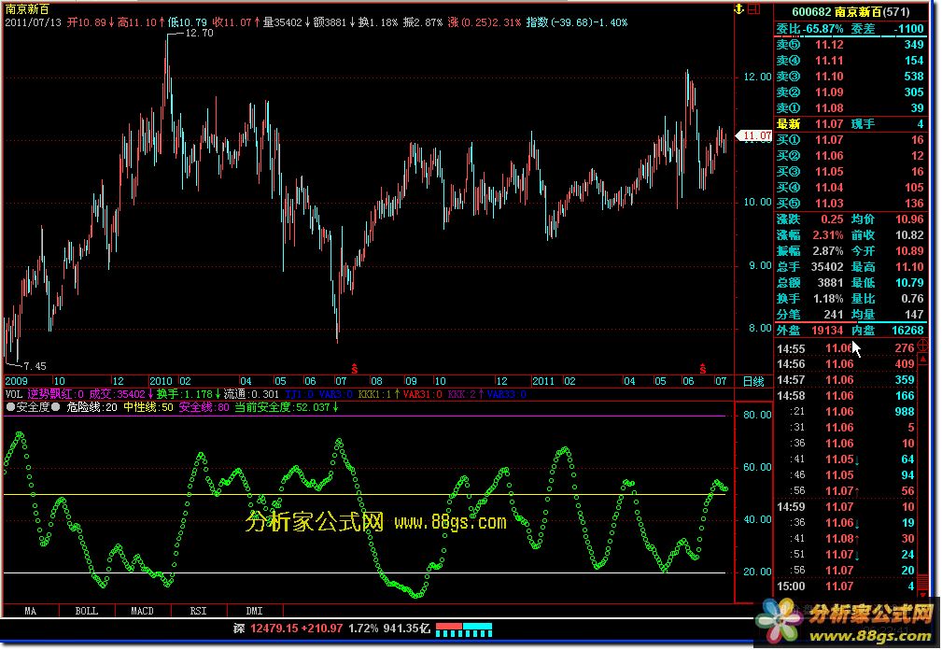
Task: Click the 7.45 low price label
Action: coord(35,366)
